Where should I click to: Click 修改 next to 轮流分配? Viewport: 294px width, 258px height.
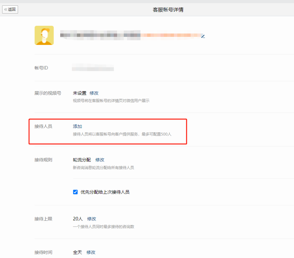pos(100,160)
